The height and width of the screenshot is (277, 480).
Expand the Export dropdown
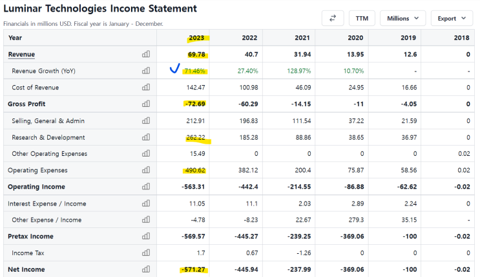click(x=452, y=18)
